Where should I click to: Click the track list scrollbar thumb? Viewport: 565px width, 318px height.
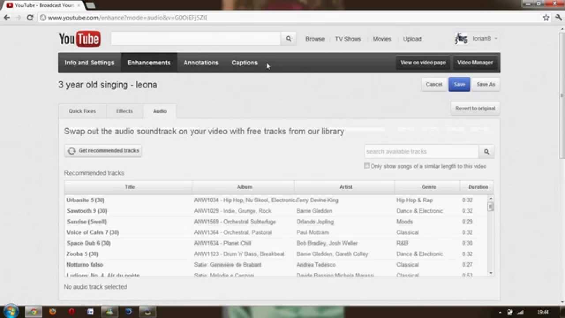(491, 207)
